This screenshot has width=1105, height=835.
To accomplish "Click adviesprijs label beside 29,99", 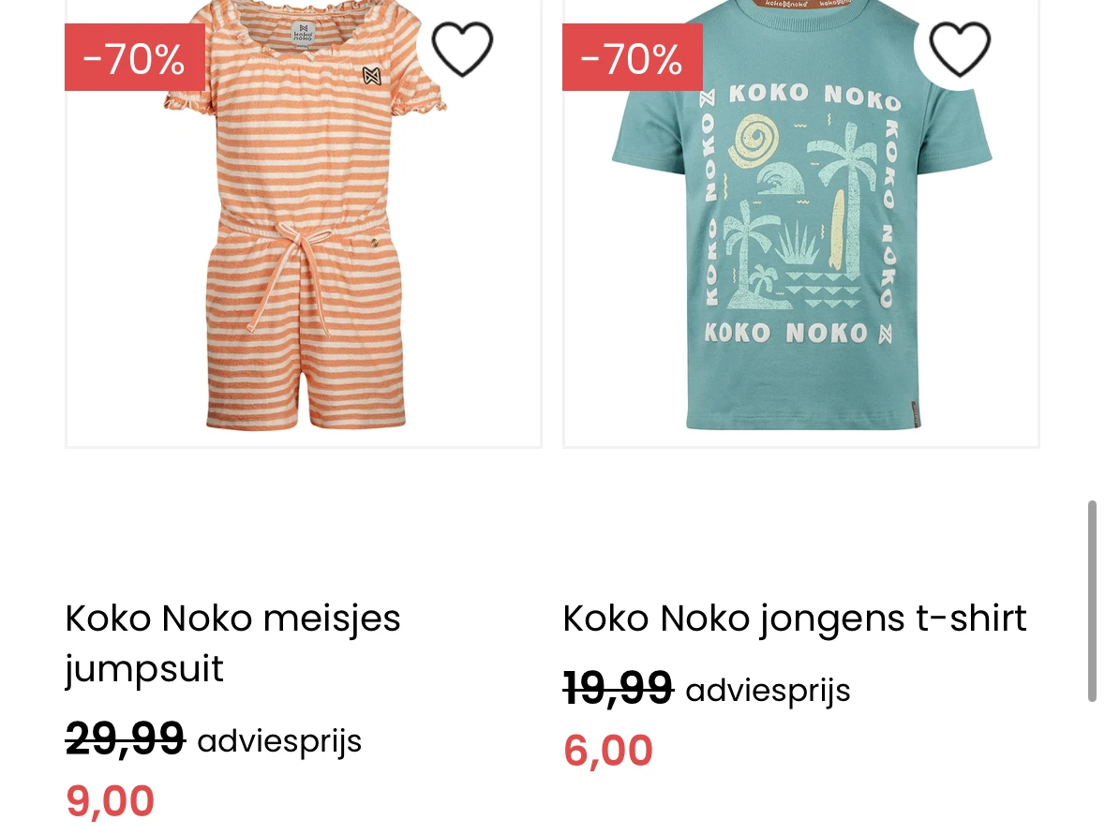I will [279, 740].
